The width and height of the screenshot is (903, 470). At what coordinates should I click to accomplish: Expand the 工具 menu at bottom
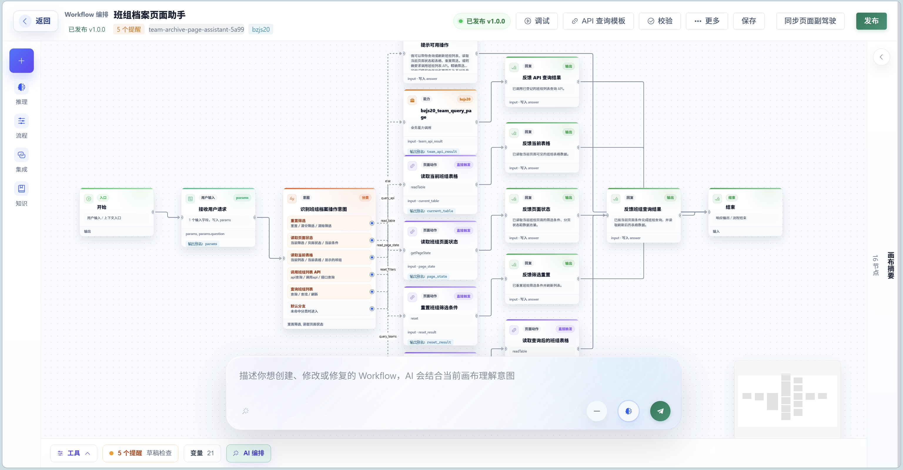click(73, 453)
